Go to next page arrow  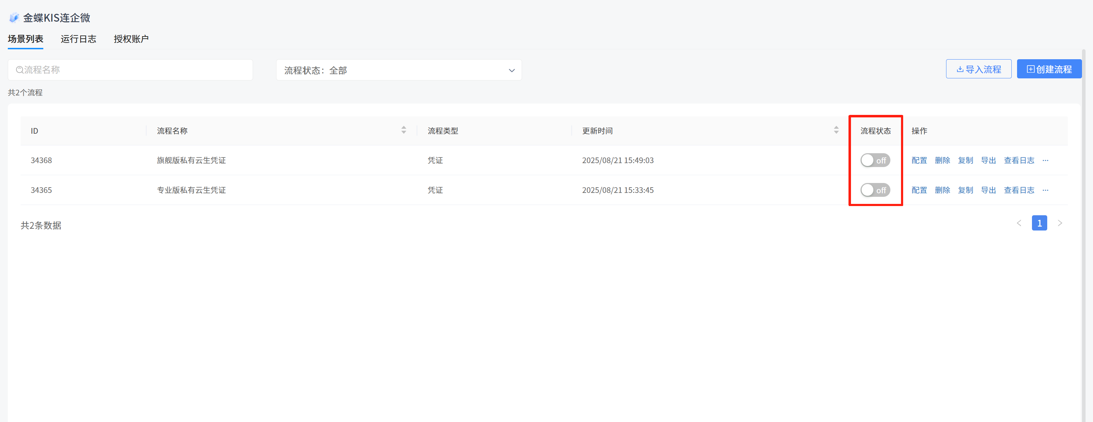[1060, 223]
